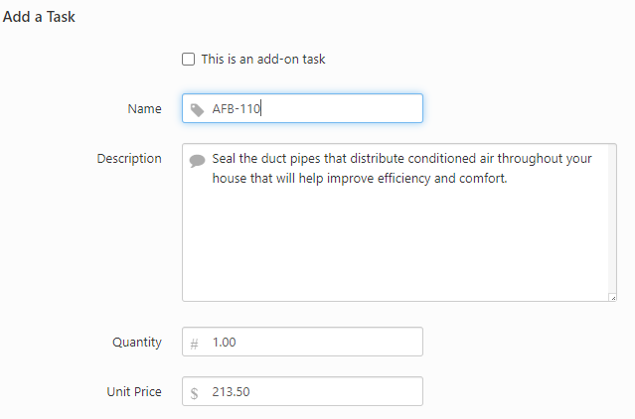Click the "Add a Task" heading
The width and height of the screenshot is (635, 419).
[x=40, y=17]
